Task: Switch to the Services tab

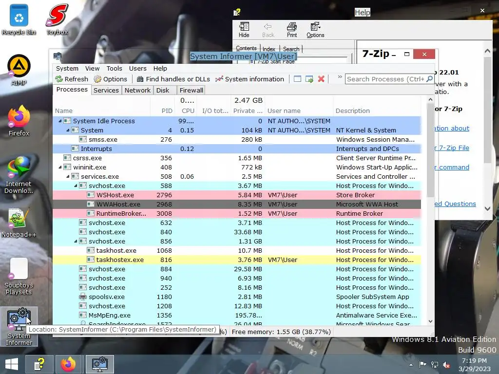Action: pyautogui.click(x=106, y=90)
